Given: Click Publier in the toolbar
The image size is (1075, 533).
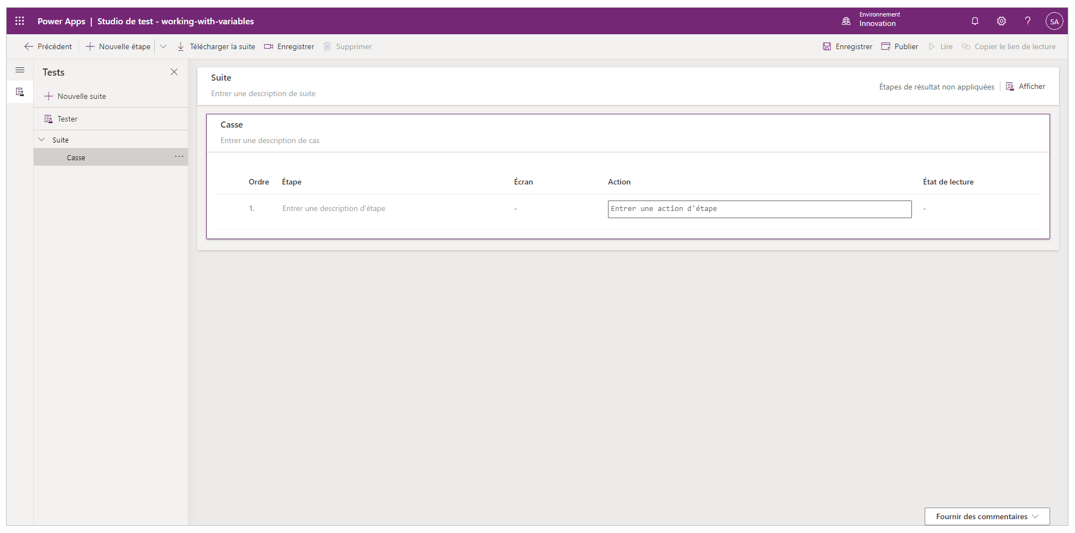Looking at the screenshot, I should [900, 46].
